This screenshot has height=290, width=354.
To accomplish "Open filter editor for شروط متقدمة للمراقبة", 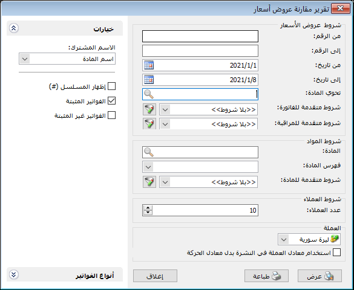I will pyautogui.click(x=149, y=124).
